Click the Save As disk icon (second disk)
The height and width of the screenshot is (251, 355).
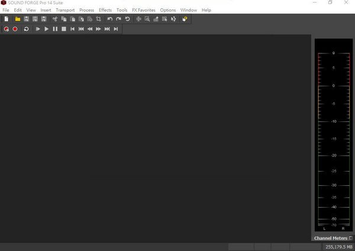click(35, 19)
